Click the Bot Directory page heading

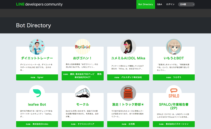[x=33, y=25]
